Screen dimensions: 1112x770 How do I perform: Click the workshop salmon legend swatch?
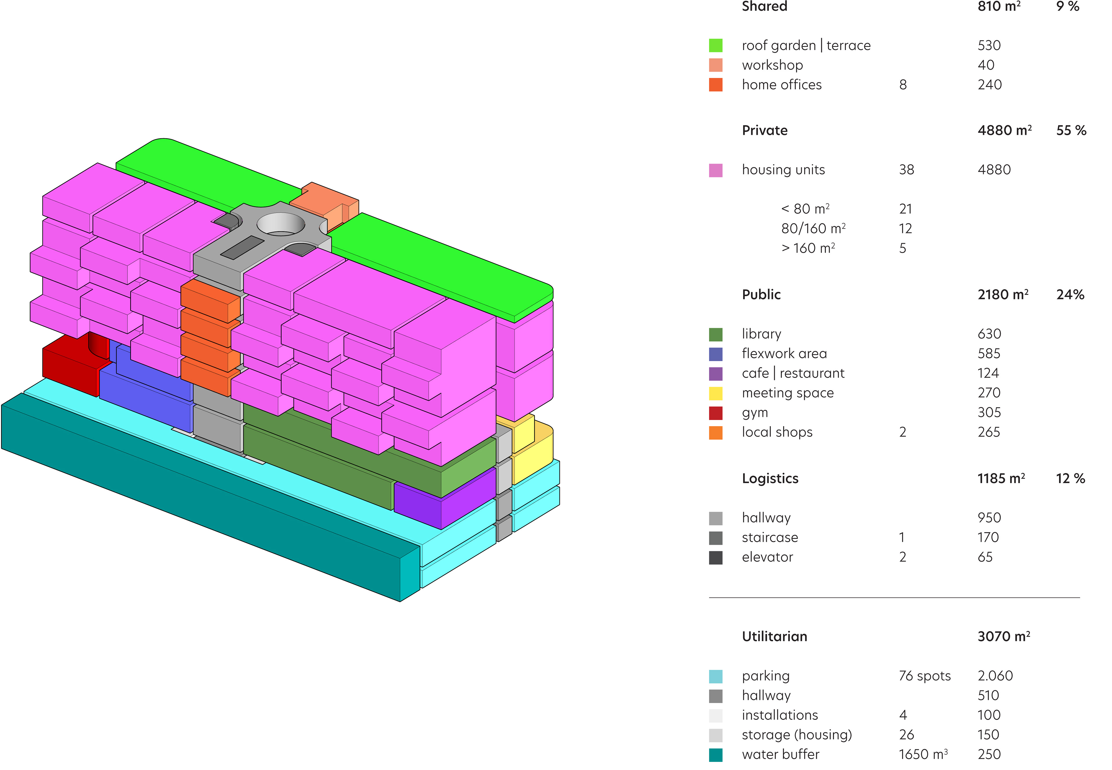(x=715, y=65)
